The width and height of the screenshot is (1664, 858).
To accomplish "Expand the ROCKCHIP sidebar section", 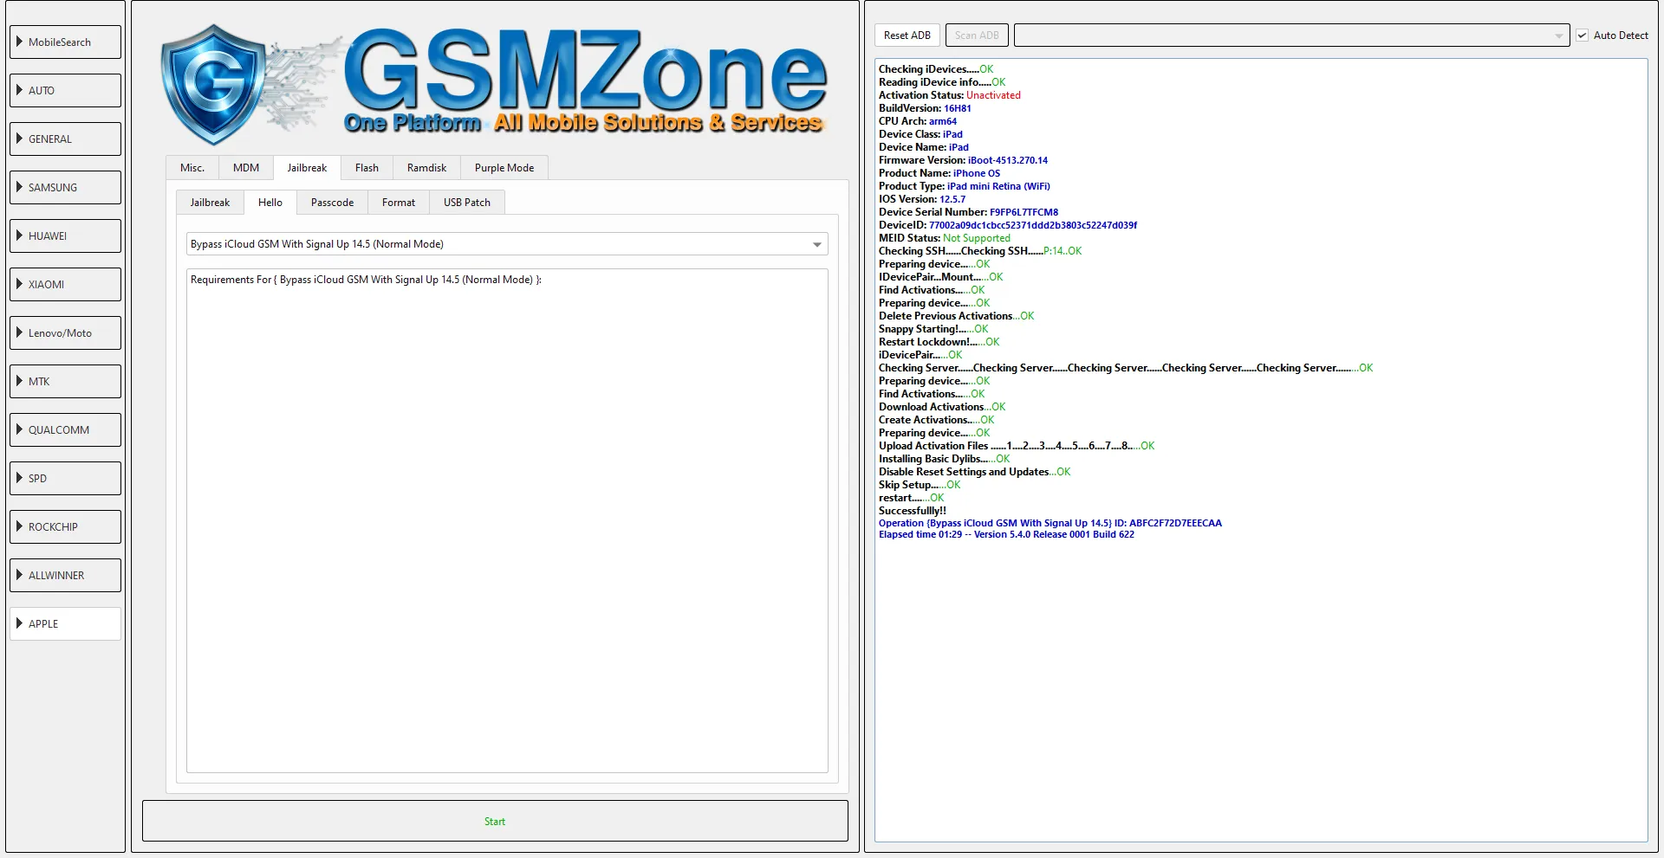I will point(65,527).
